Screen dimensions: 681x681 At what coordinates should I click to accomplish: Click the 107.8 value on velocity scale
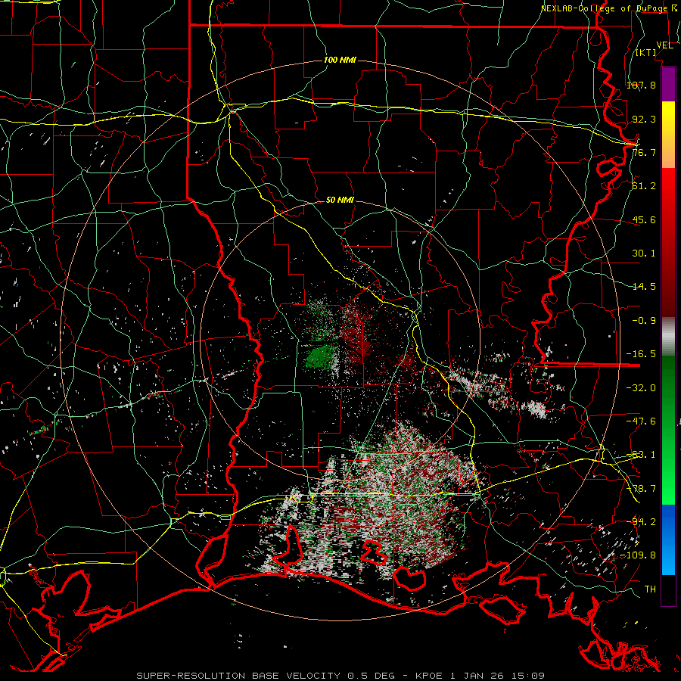pyautogui.click(x=641, y=85)
